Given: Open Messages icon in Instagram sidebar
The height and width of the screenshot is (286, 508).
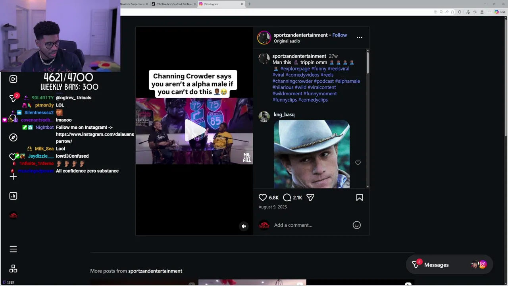Looking at the screenshot, I should pos(13,98).
